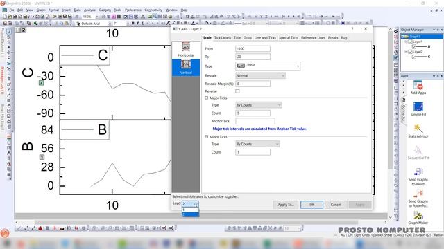
Task: Switch to Tick Labels tab
Action: (223, 37)
